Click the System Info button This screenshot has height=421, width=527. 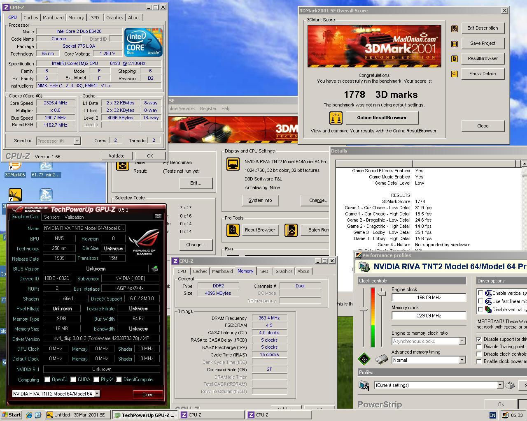click(260, 200)
